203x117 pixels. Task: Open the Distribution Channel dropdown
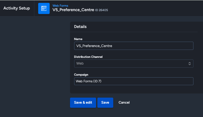(x=134, y=64)
